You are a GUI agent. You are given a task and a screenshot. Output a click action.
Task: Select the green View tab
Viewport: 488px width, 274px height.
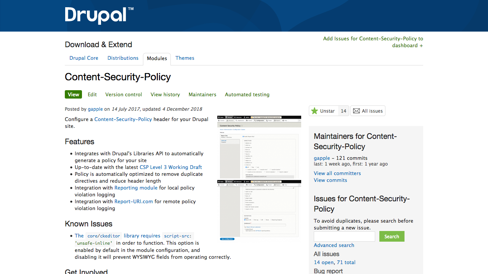click(x=73, y=94)
